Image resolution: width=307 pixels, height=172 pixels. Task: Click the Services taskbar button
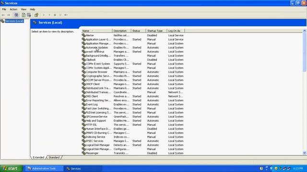pyautogui.click(x=83, y=169)
